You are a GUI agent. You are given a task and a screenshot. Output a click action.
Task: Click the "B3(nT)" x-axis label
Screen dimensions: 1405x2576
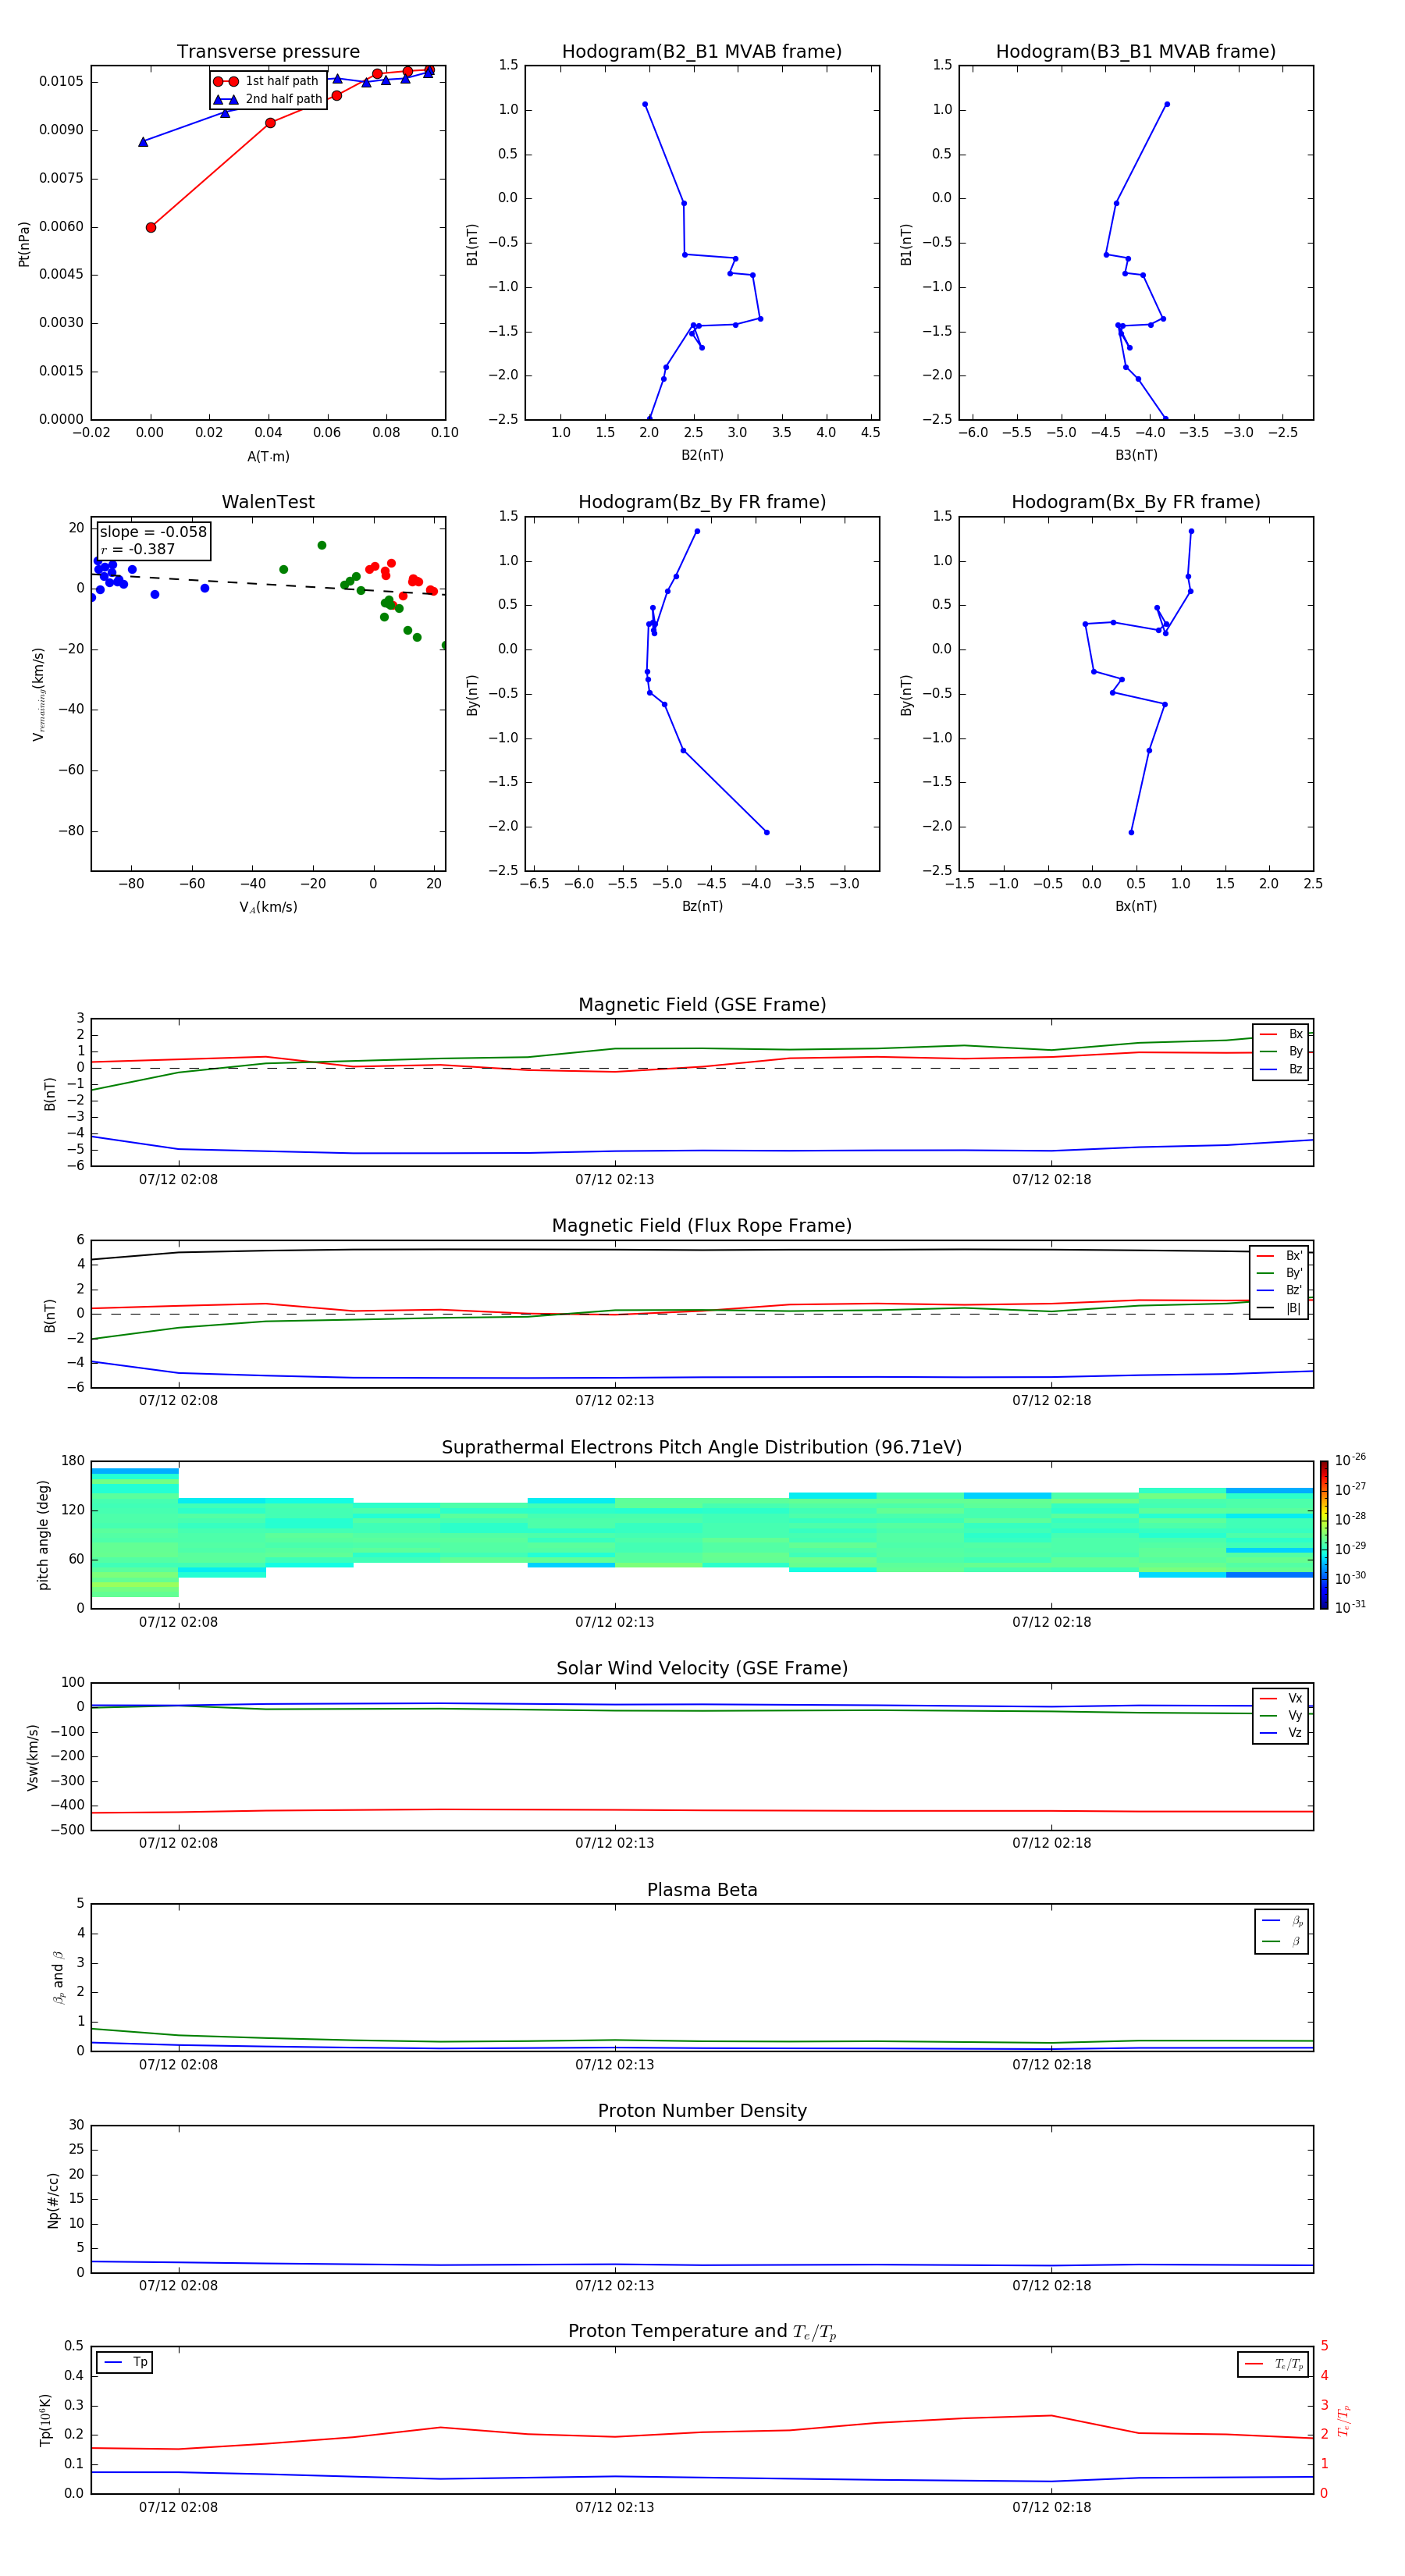[1136, 455]
